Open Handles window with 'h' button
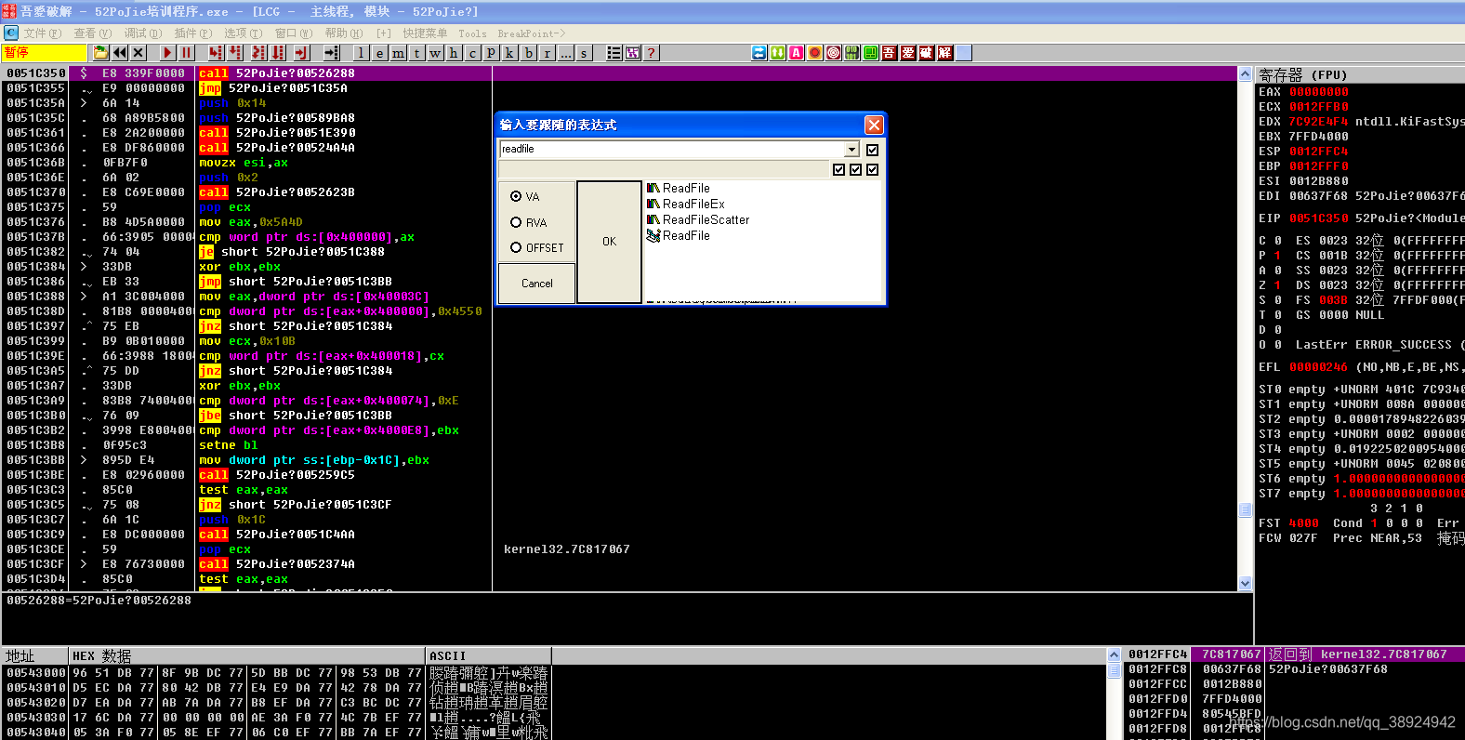Image resolution: width=1465 pixels, height=740 pixels. [454, 53]
